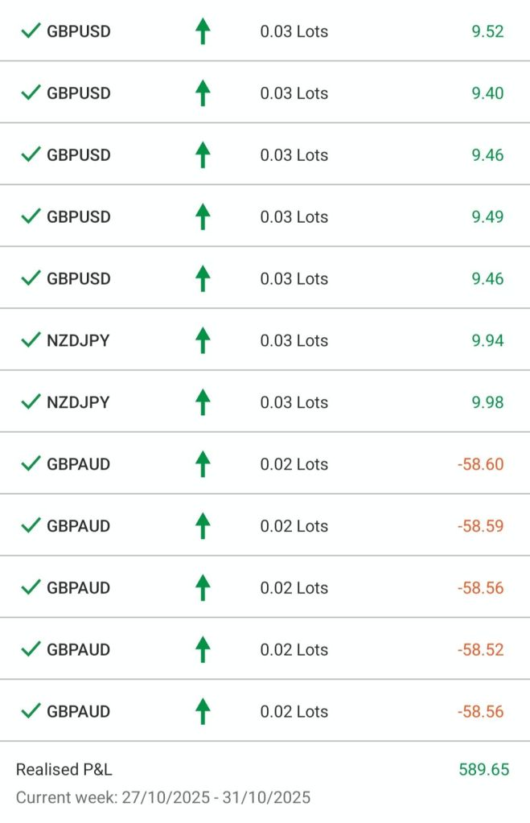Viewport: 530px width, 823px height.
Task: Click the buy arrow on the 9.94 NZDJPY trade
Action: click(203, 340)
